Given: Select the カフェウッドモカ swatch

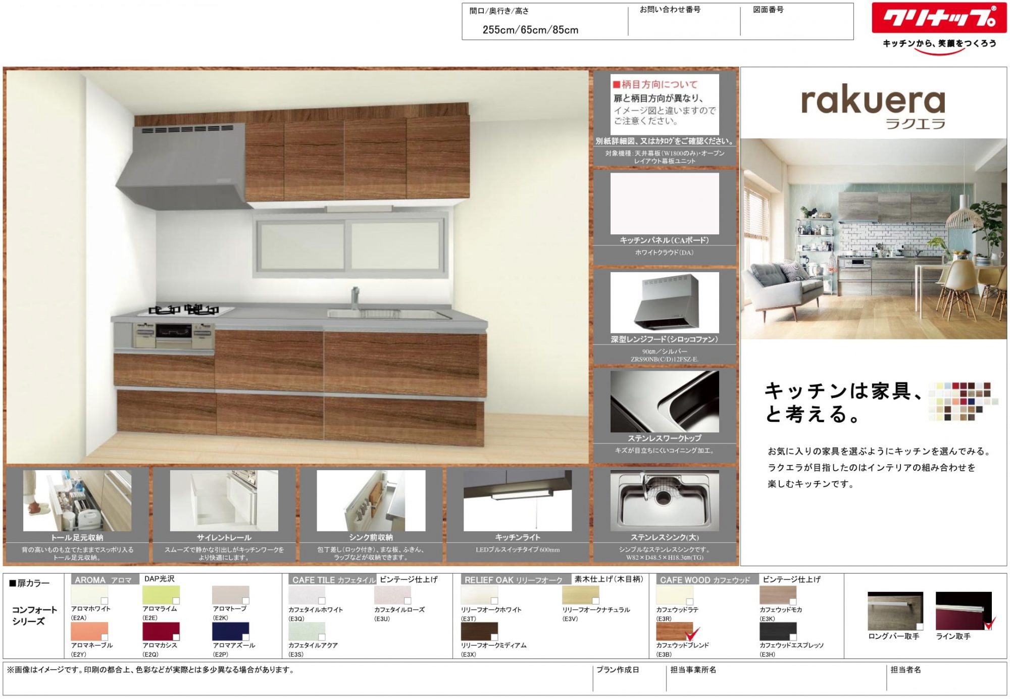Looking at the screenshot, I should point(778,595).
